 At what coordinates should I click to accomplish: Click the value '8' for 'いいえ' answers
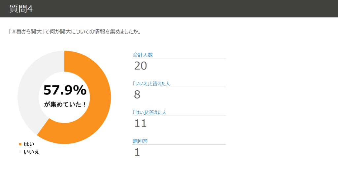coord(137,95)
